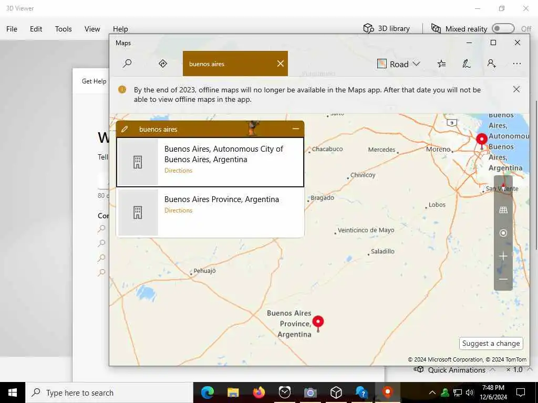
Task: Click the taskbar search box
Action: (x=109, y=393)
